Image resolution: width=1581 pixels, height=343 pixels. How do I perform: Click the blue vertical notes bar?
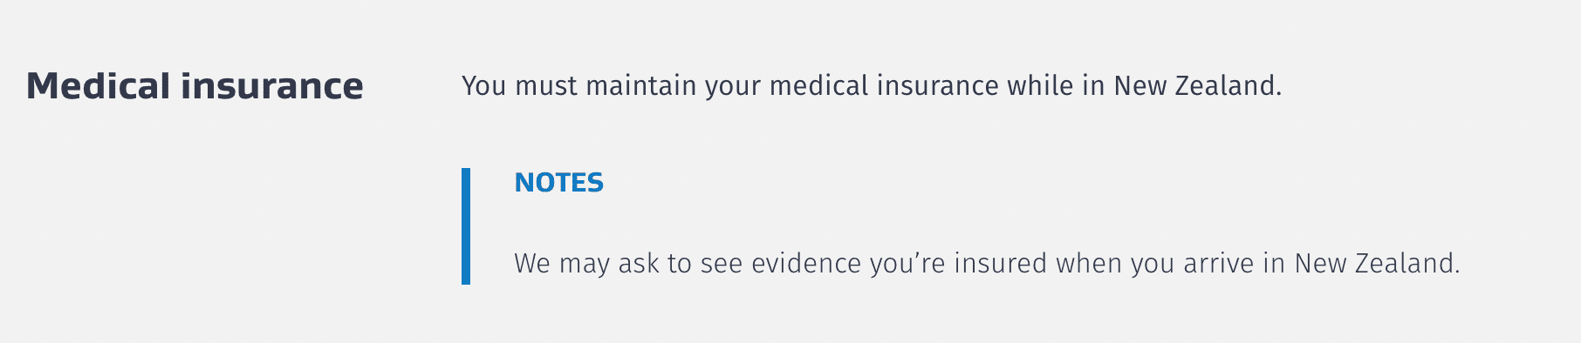[x=466, y=226]
